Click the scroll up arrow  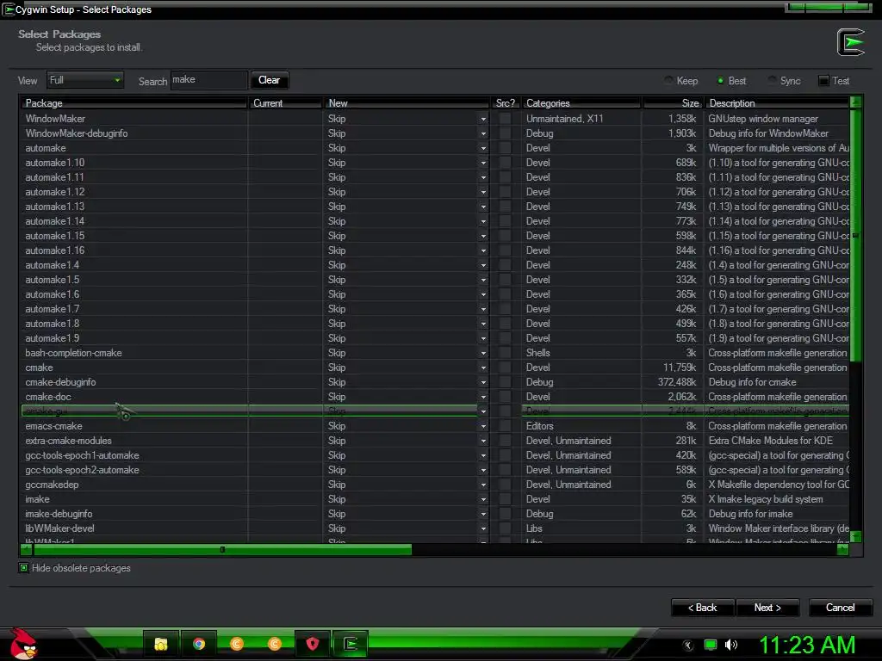point(855,102)
